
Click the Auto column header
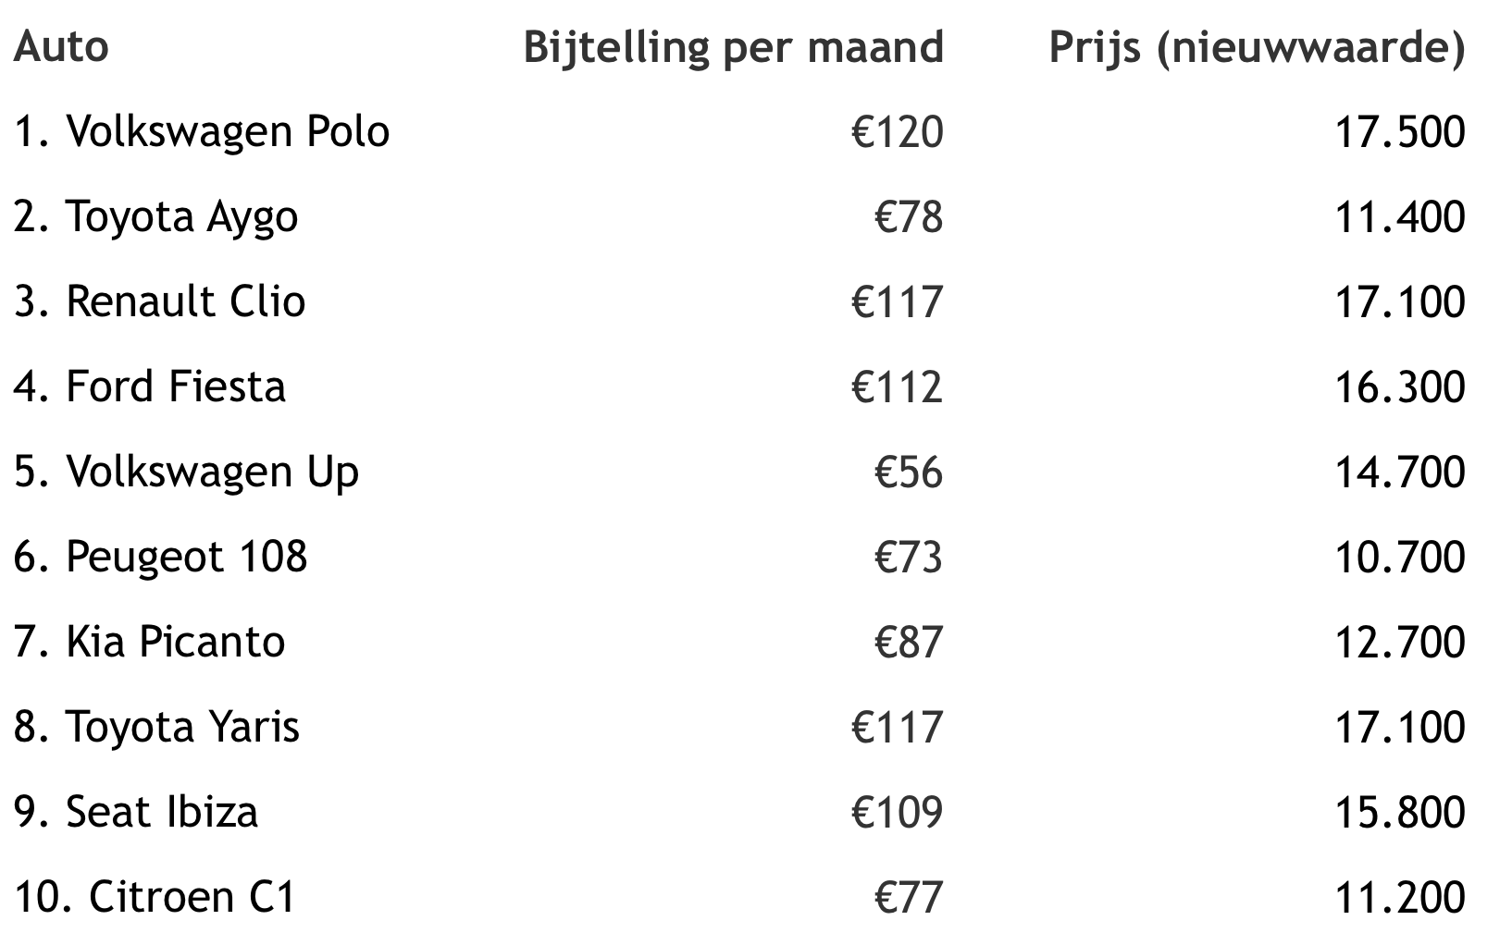[61, 46]
